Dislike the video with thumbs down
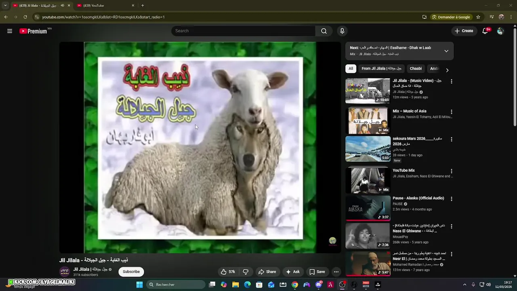 click(246, 272)
